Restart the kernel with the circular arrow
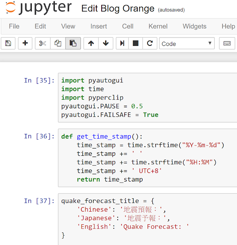The height and width of the screenshot is (245, 237). click(150, 43)
